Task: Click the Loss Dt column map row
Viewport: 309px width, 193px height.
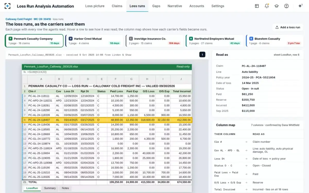Action: tap(258, 159)
